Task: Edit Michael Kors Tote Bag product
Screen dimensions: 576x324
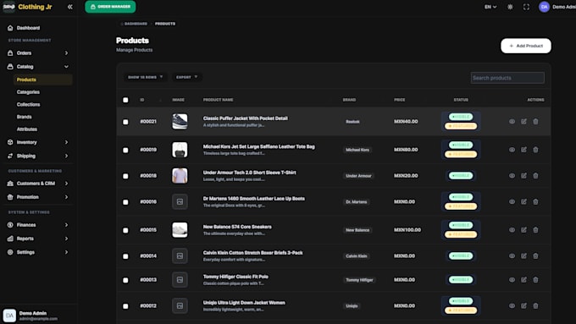Action: [523, 150]
